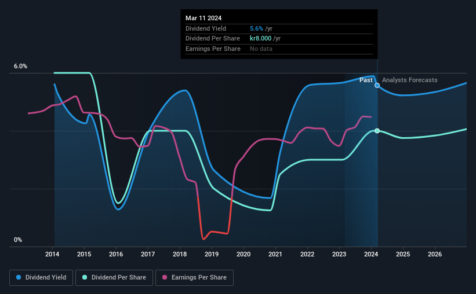Click the 'kr8.000' dividend per share value
476x294 pixels.
(x=260, y=39)
